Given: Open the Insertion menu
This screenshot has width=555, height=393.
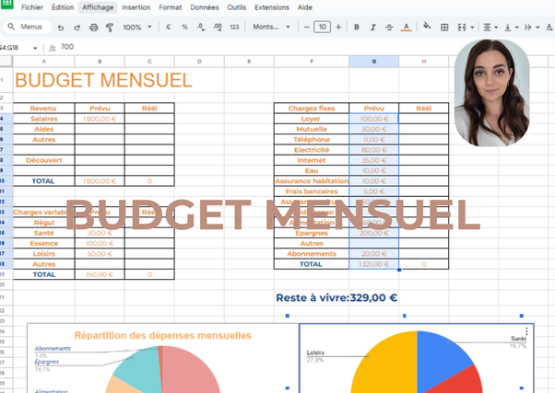Looking at the screenshot, I should click(136, 7).
